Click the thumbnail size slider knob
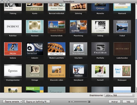This screenshot has height=105, width=137. 73,102
